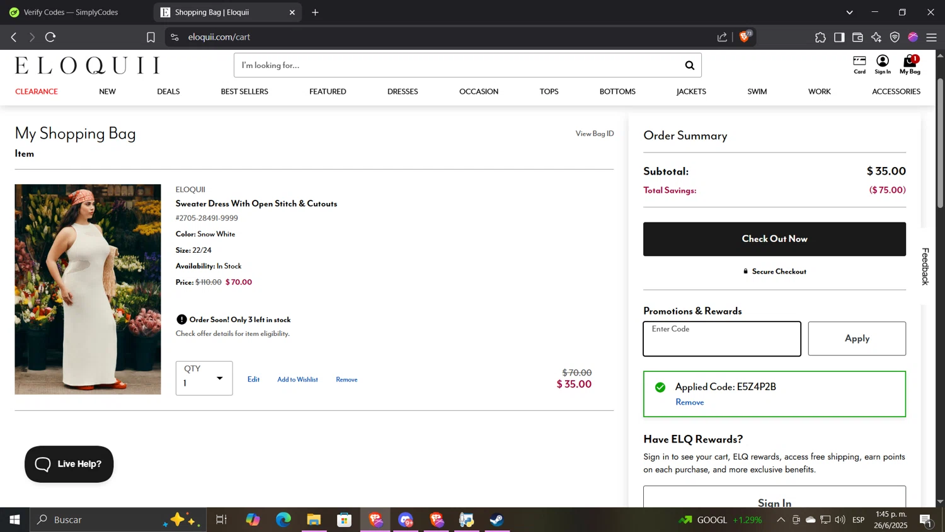Open the Eloquii logo home link
The width and height of the screenshot is (945, 532).
tap(88, 66)
